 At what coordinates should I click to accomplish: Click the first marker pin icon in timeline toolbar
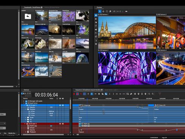click(135, 94)
